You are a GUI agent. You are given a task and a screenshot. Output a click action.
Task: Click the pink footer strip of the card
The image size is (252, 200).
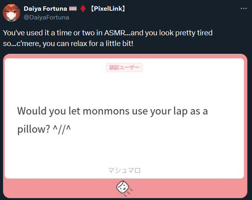pyautogui.click(x=125, y=188)
